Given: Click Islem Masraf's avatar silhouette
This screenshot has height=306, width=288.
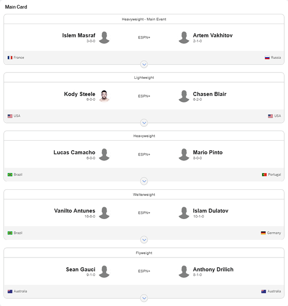Looking at the screenshot, I should [104, 37].
